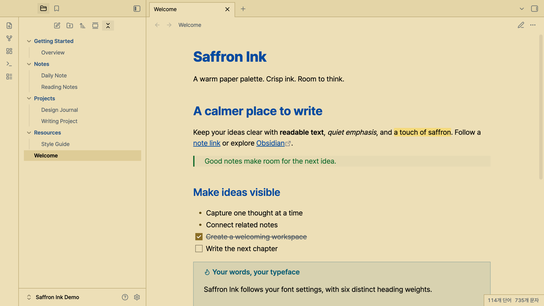Close the Welcome tab
Image resolution: width=544 pixels, height=306 pixels.
[227, 9]
